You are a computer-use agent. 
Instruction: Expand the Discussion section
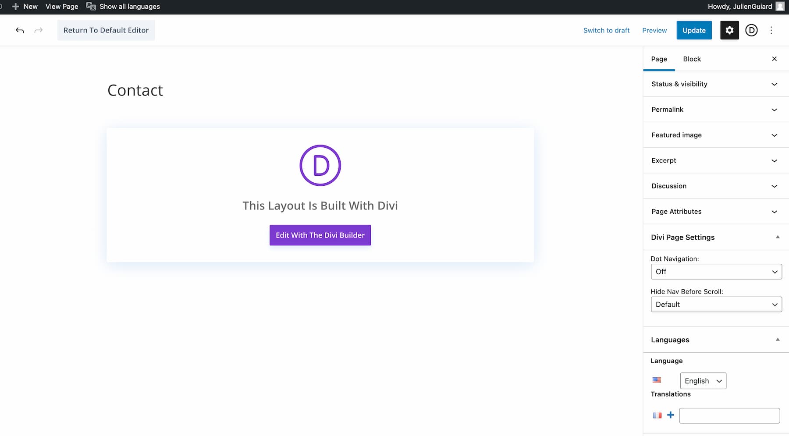point(716,186)
